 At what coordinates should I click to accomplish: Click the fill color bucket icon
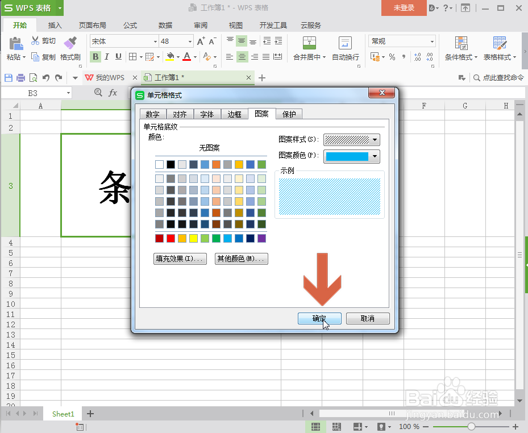coord(170,57)
